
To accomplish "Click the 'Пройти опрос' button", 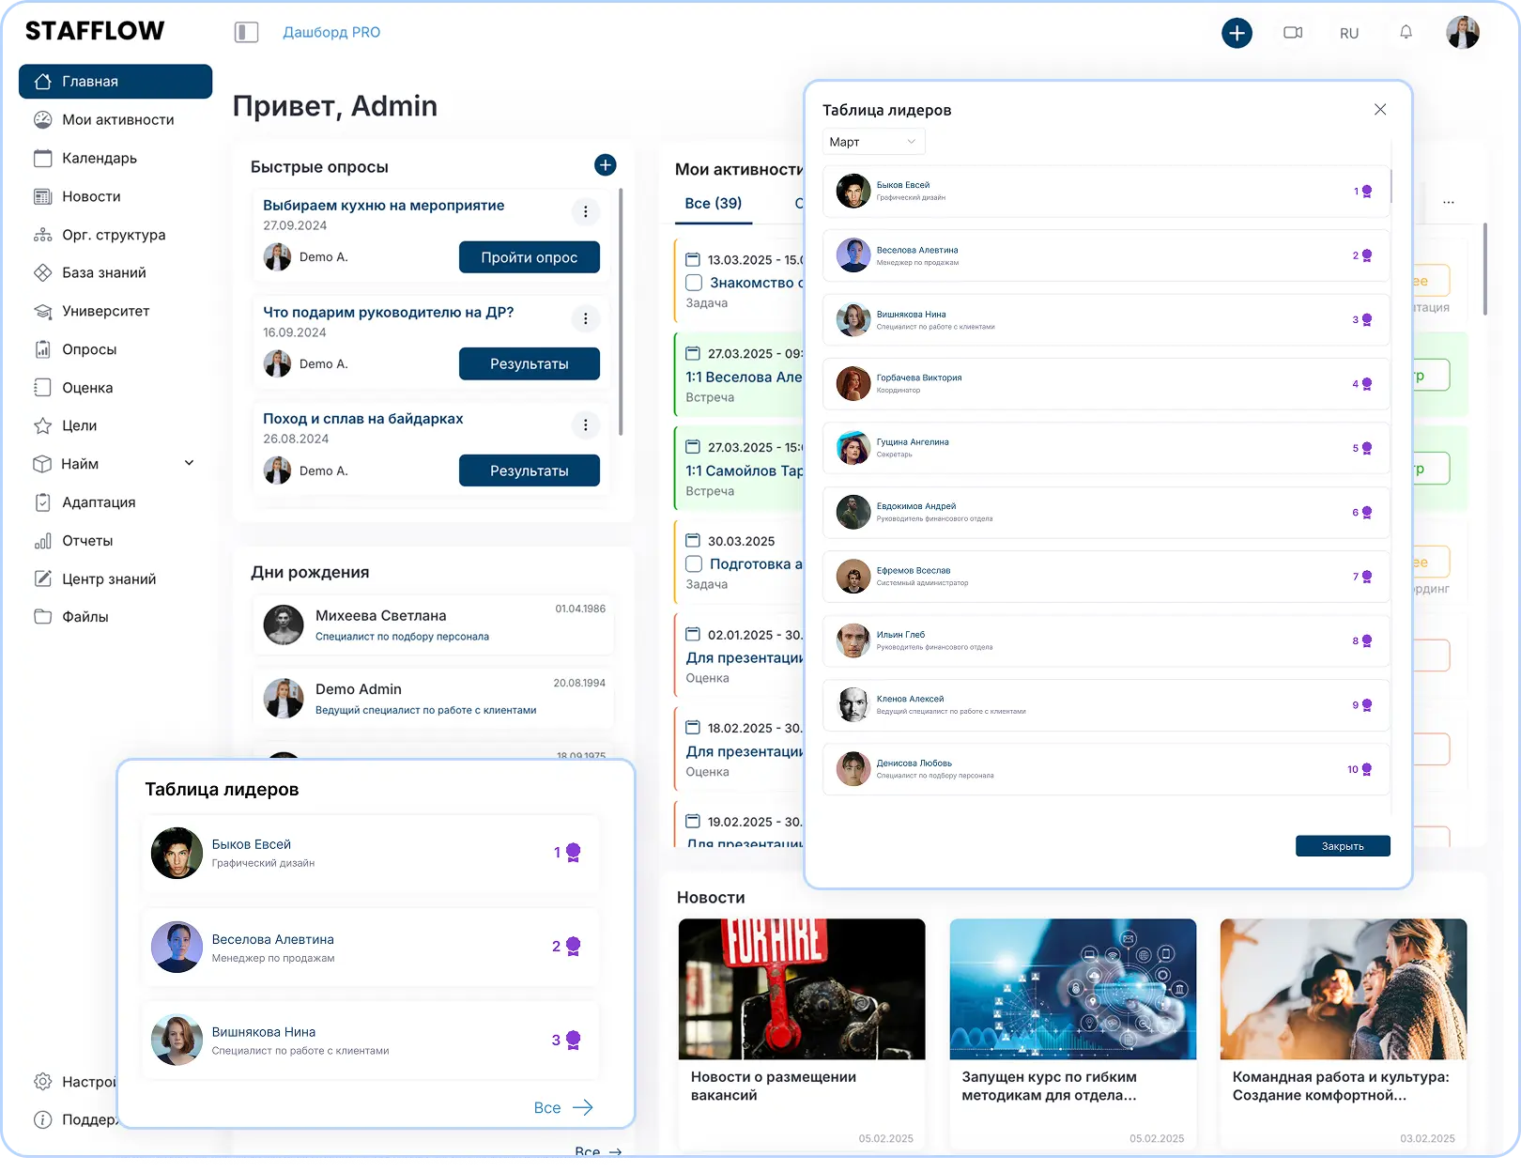I will coord(529,257).
